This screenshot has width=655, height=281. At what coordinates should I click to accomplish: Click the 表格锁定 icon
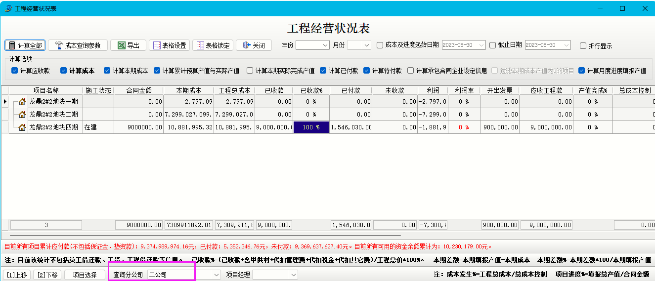point(200,45)
